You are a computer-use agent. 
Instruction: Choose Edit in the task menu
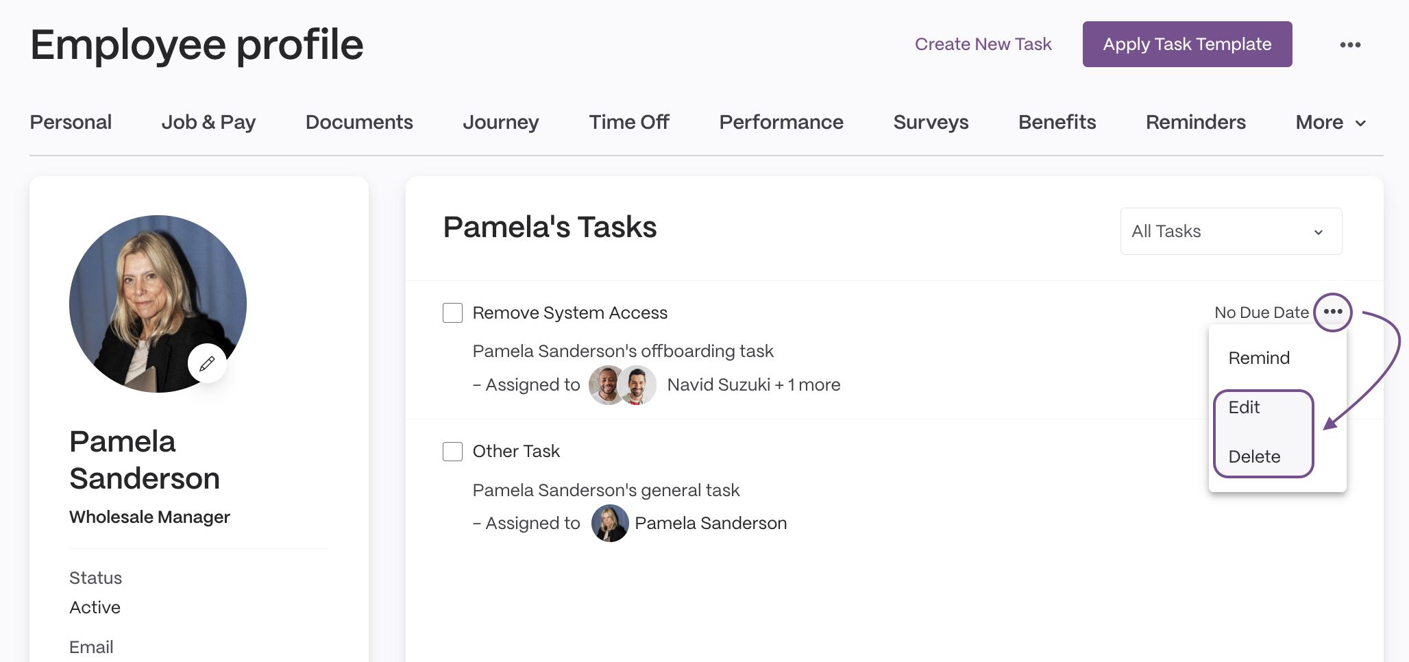tap(1244, 407)
